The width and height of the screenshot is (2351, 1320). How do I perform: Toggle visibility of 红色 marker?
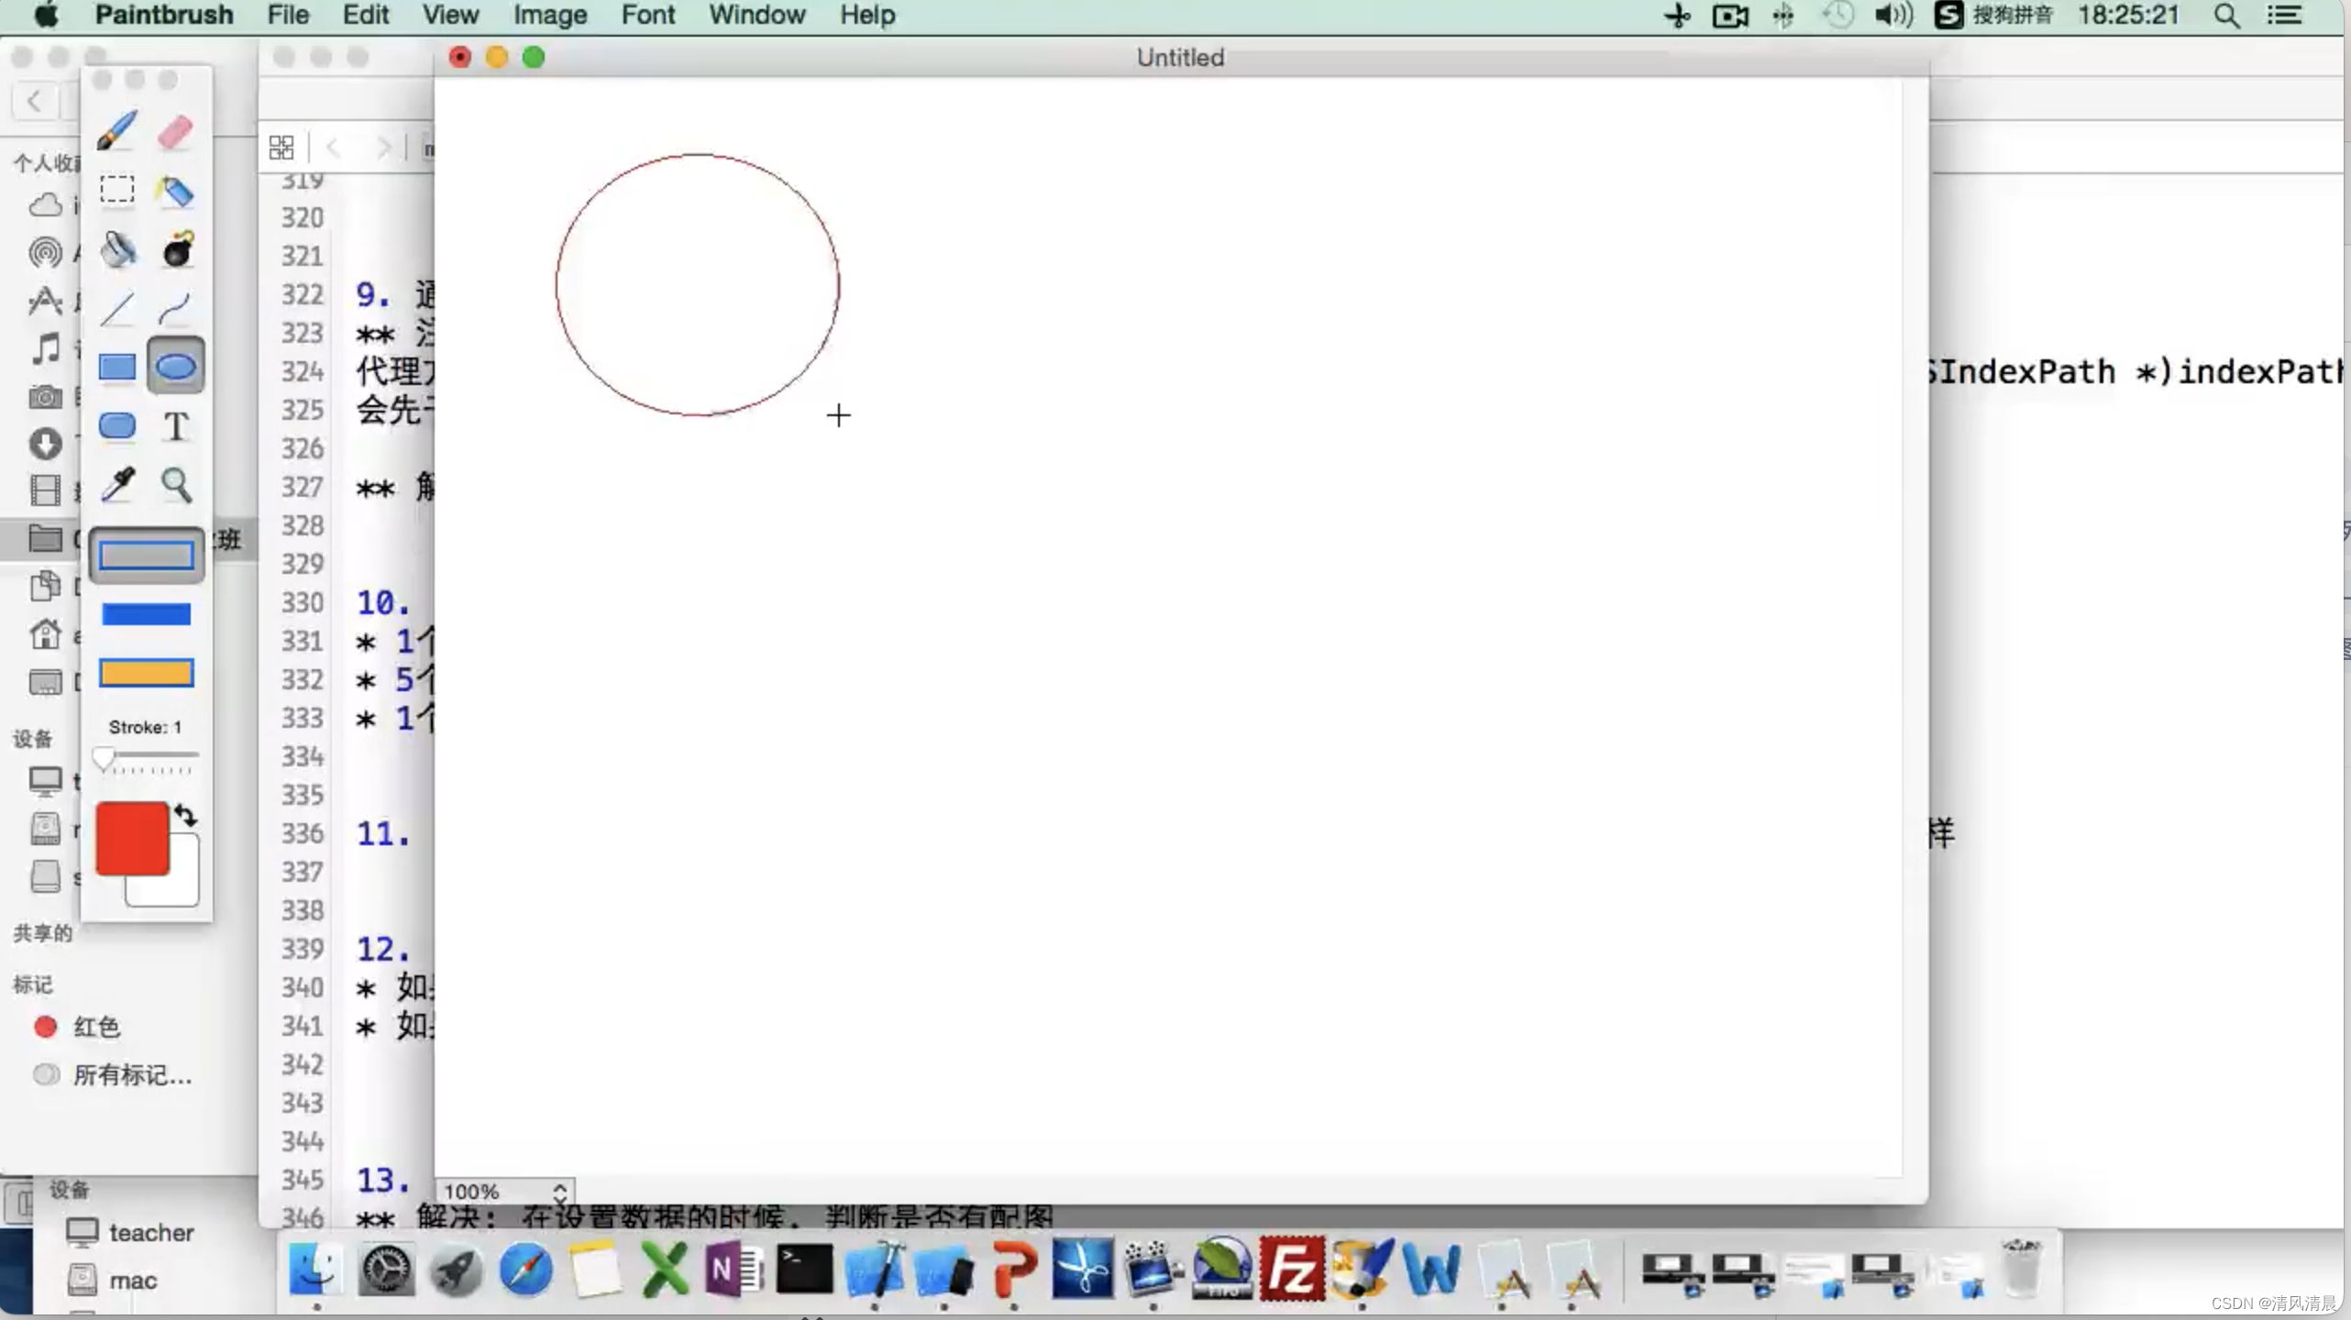[45, 1025]
